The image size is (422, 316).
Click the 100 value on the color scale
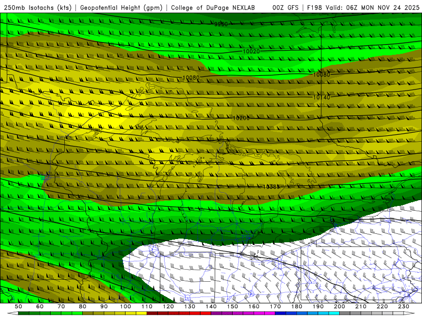tap(126, 307)
